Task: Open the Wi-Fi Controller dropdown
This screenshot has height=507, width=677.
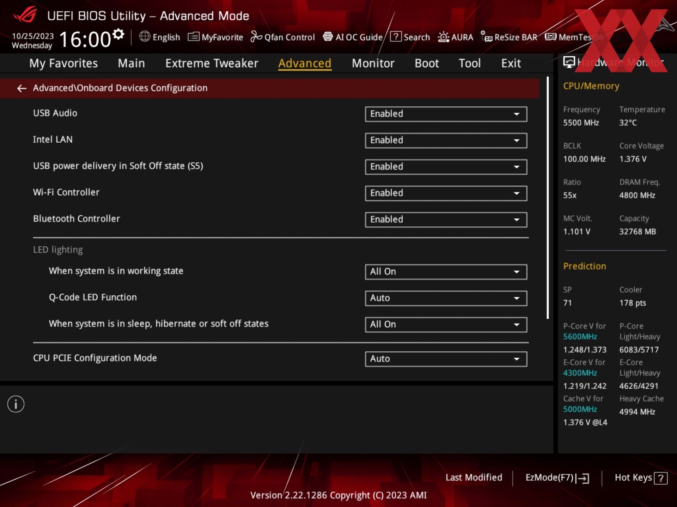Action: (446, 193)
